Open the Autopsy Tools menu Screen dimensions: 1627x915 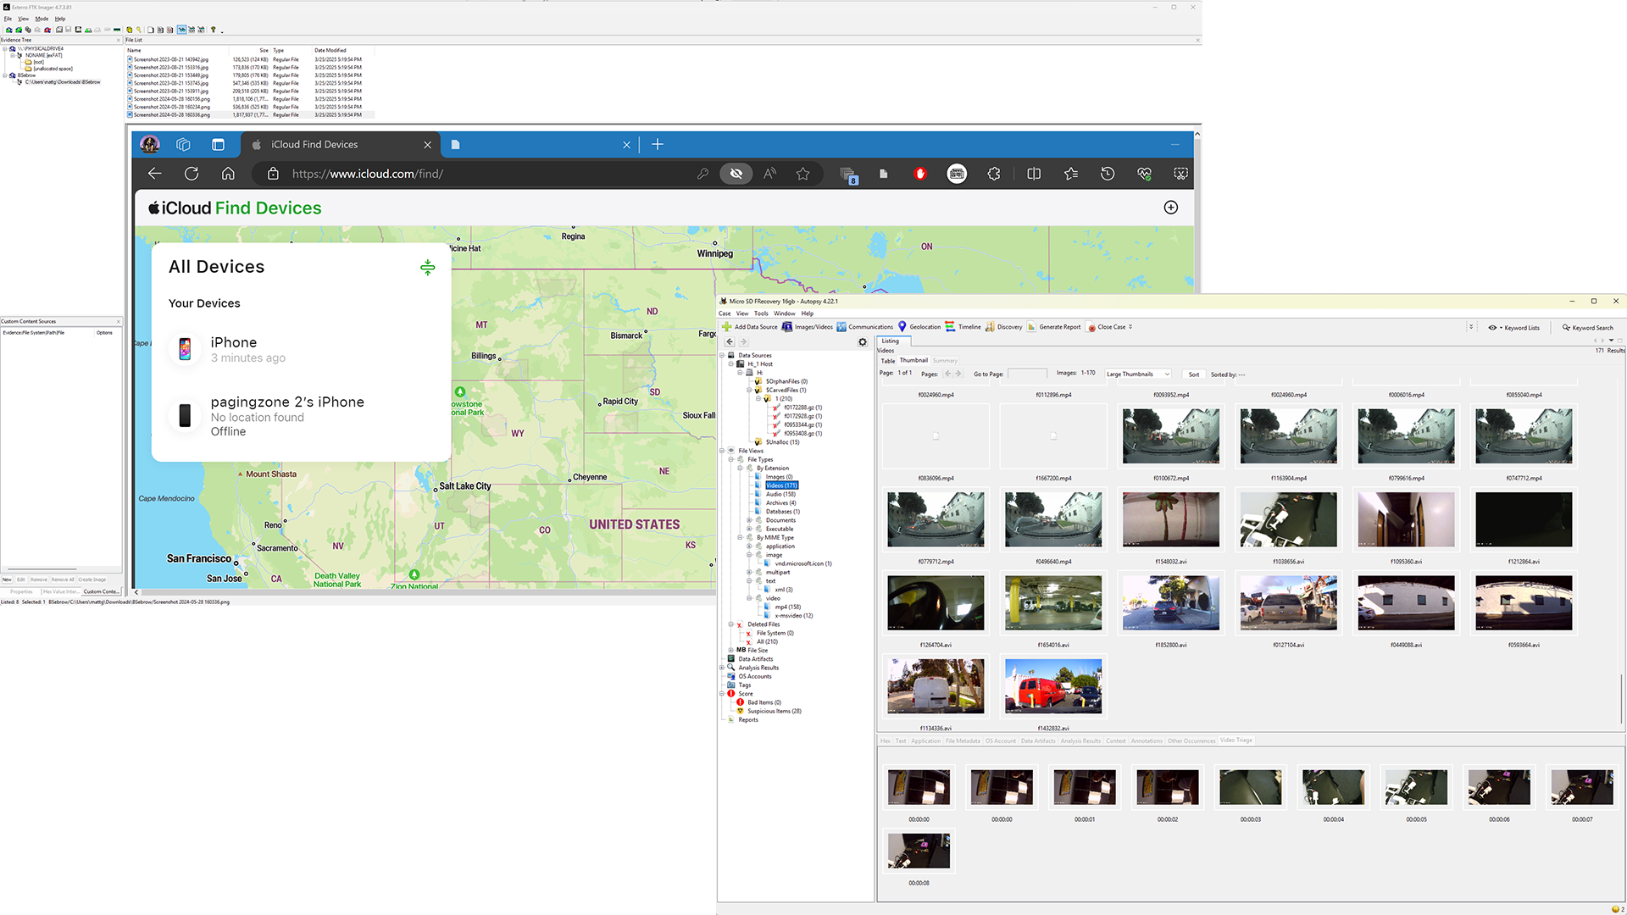pos(761,313)
